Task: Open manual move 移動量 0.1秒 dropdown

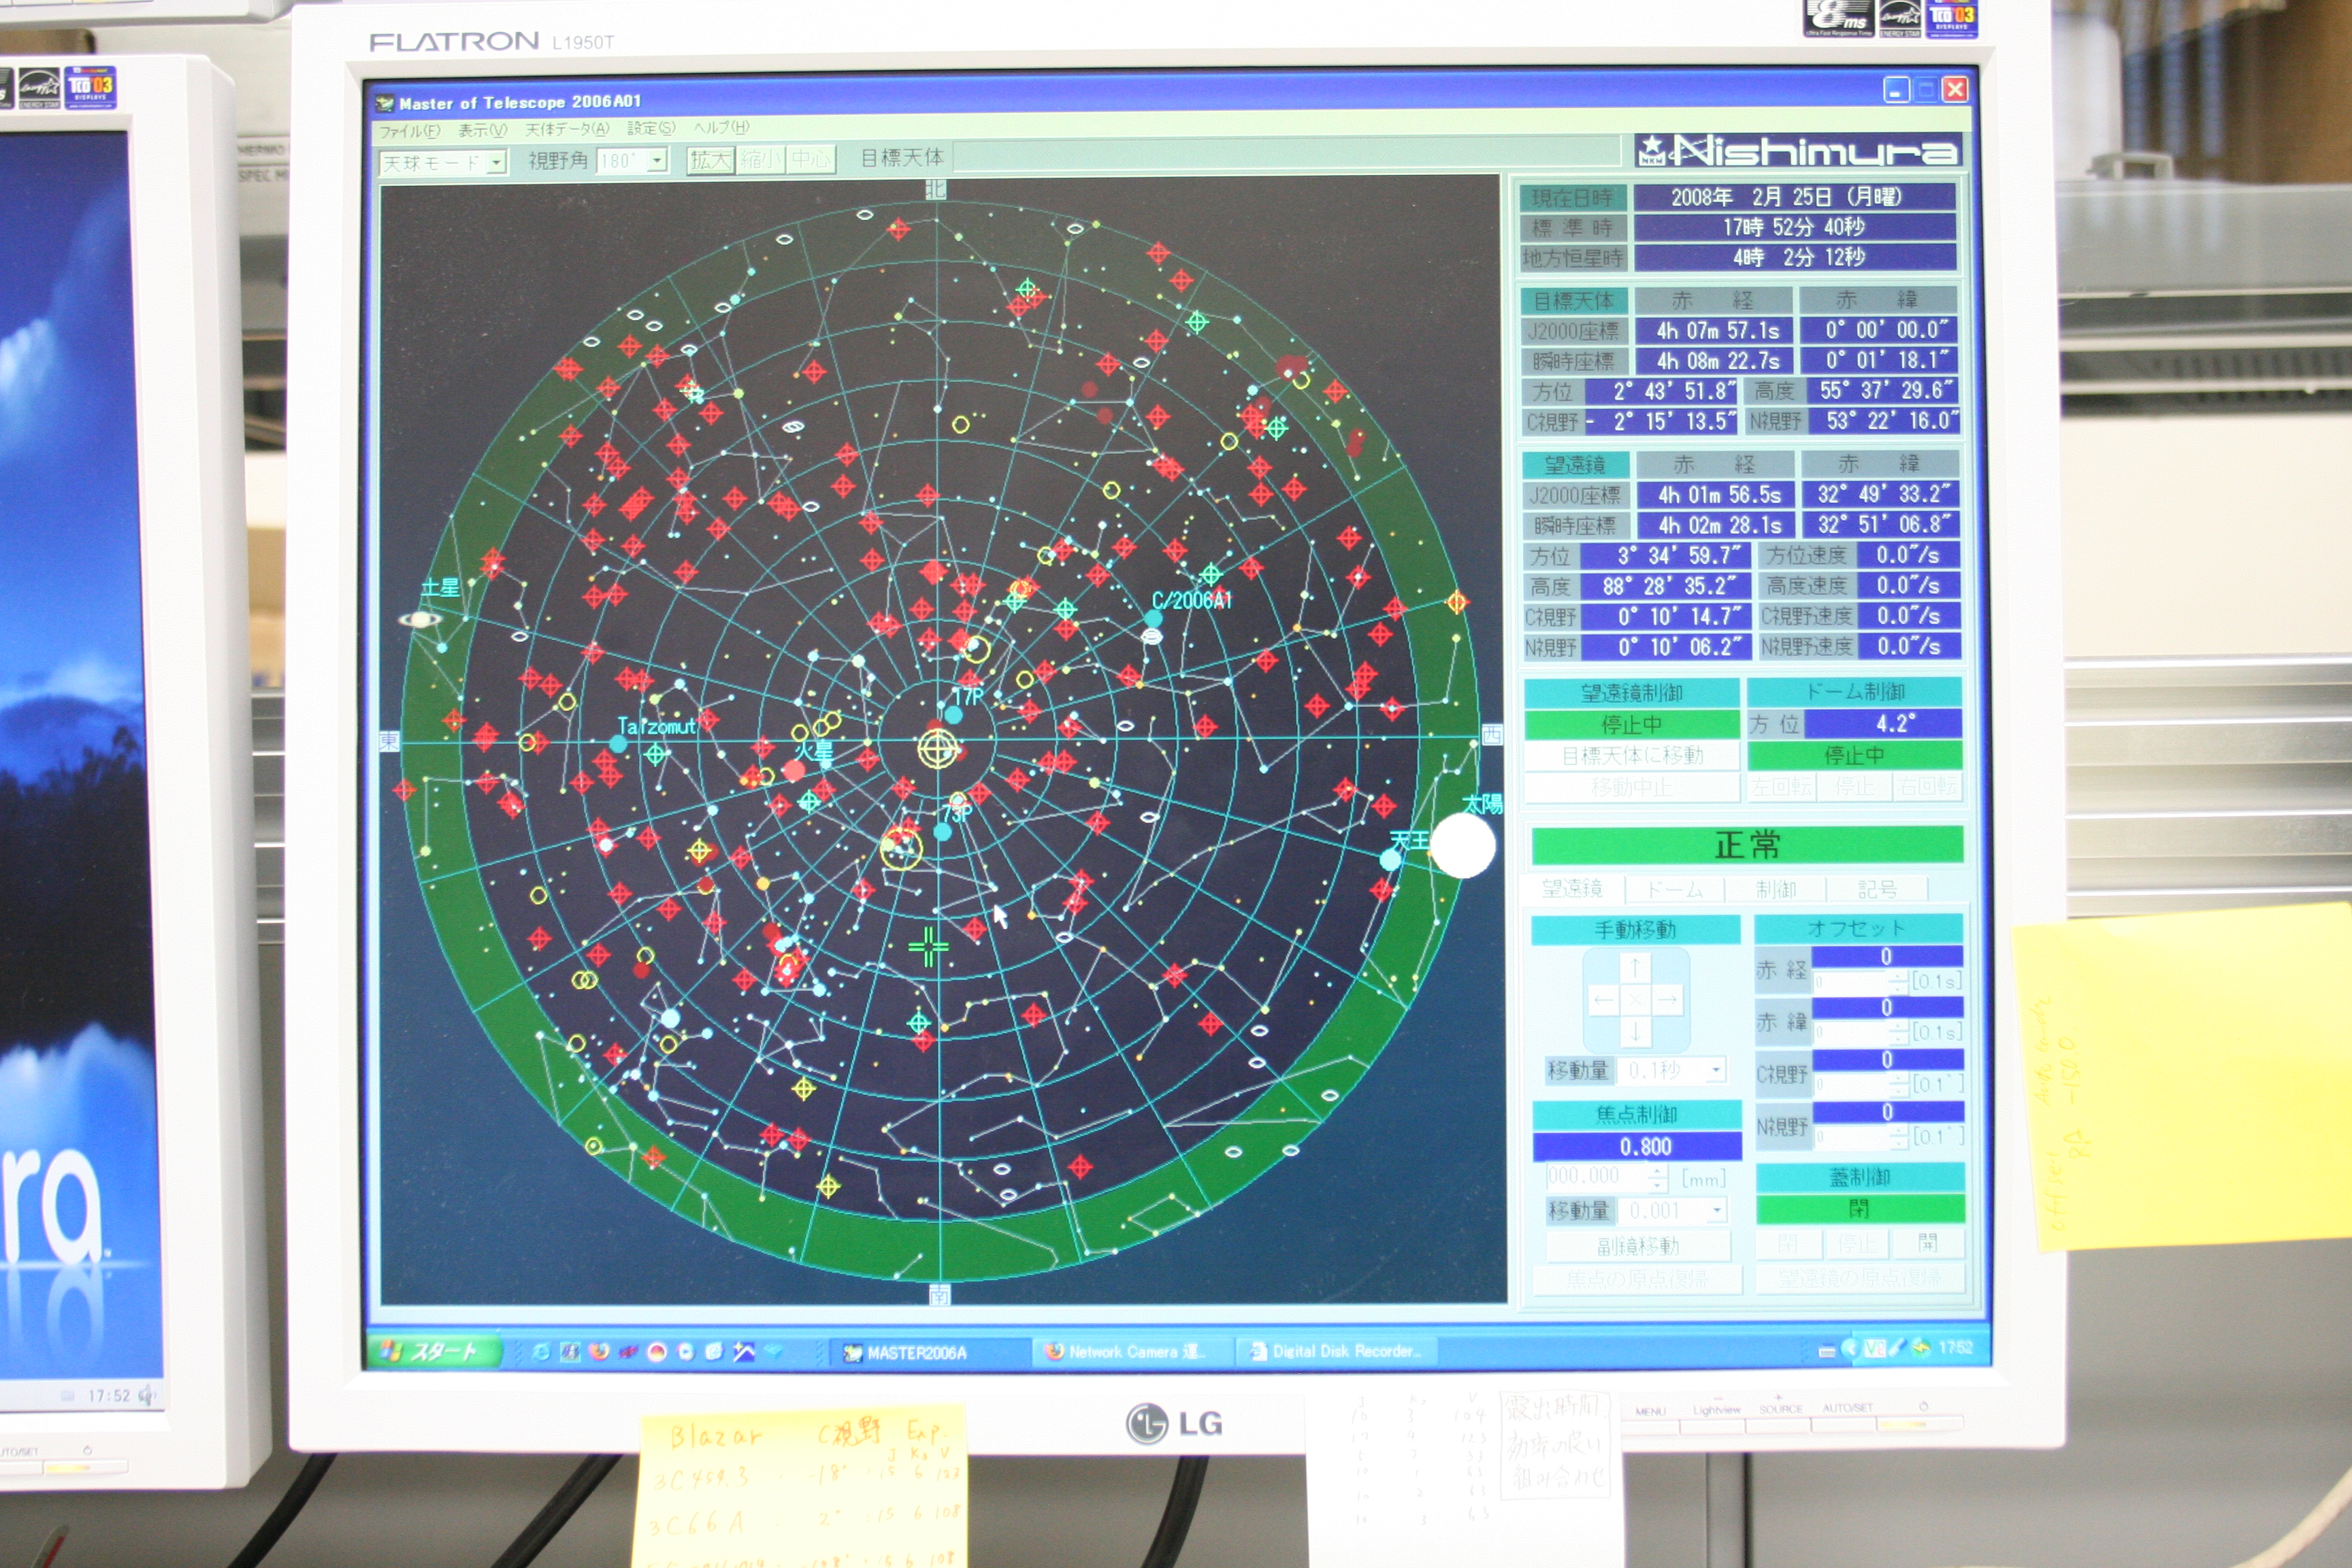Action: click(1716, 1070)
